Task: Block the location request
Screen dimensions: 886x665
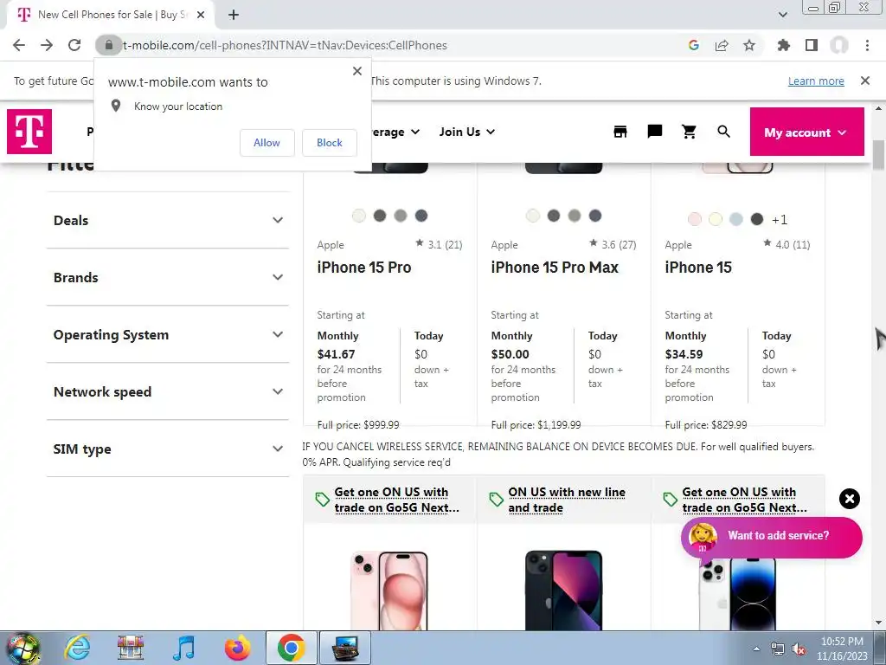Action: 330,143
